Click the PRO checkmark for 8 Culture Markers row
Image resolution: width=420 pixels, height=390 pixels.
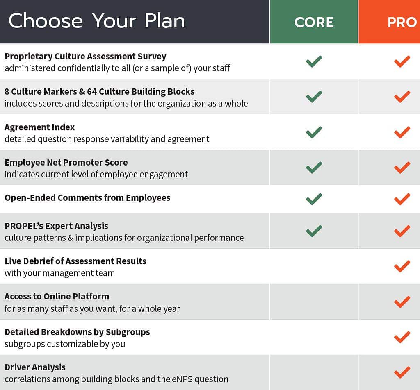402,97
